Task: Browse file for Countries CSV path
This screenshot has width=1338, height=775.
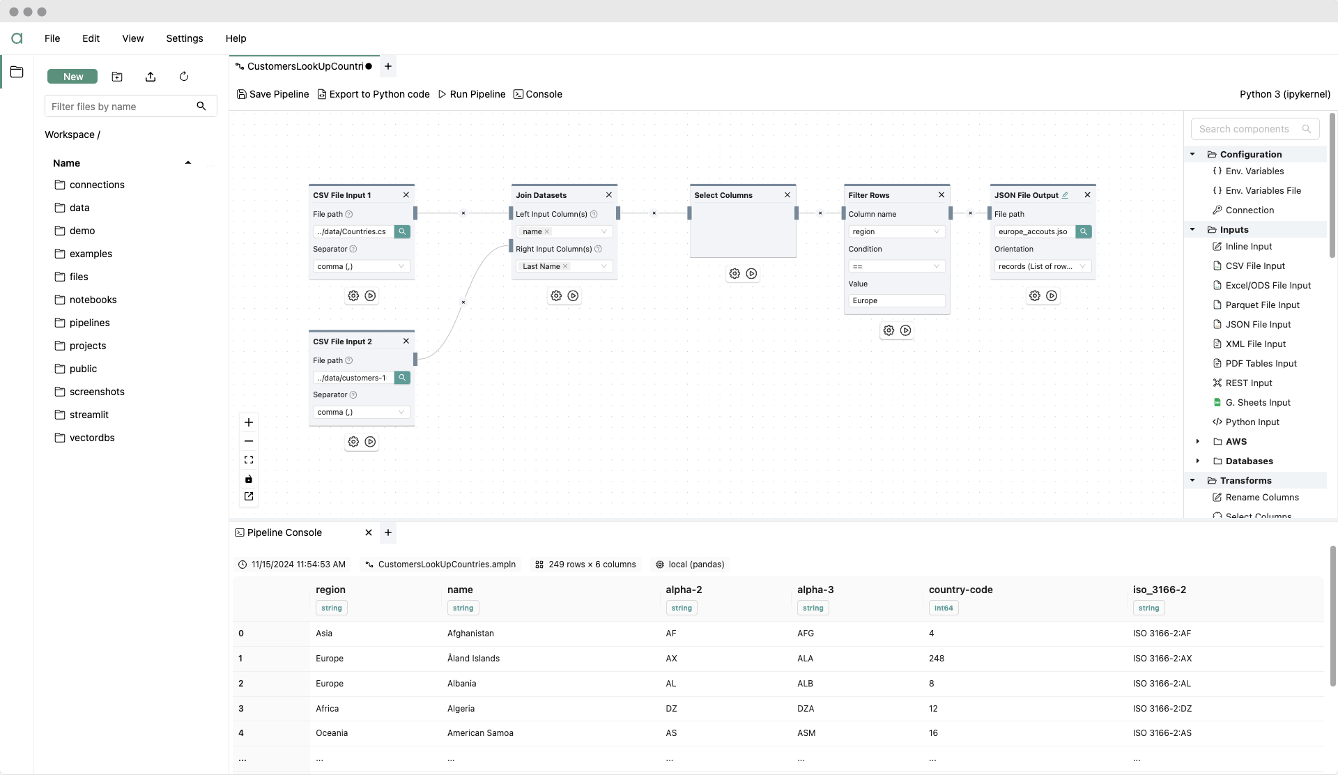Action: (402, 231)
